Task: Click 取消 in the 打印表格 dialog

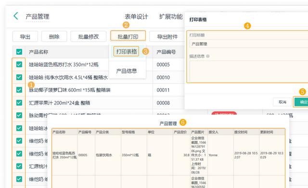Action: pyautogui.click(x=282, y=102)
